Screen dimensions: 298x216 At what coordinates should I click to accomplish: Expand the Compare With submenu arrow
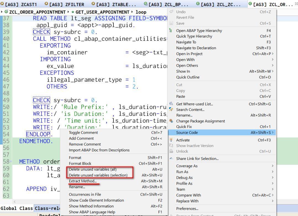[x=273, y=195]
